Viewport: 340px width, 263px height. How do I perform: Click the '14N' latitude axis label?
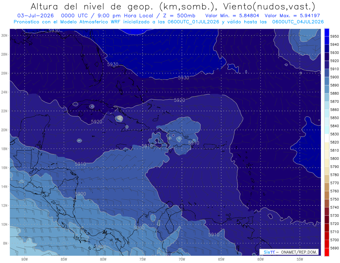[4, 186]
